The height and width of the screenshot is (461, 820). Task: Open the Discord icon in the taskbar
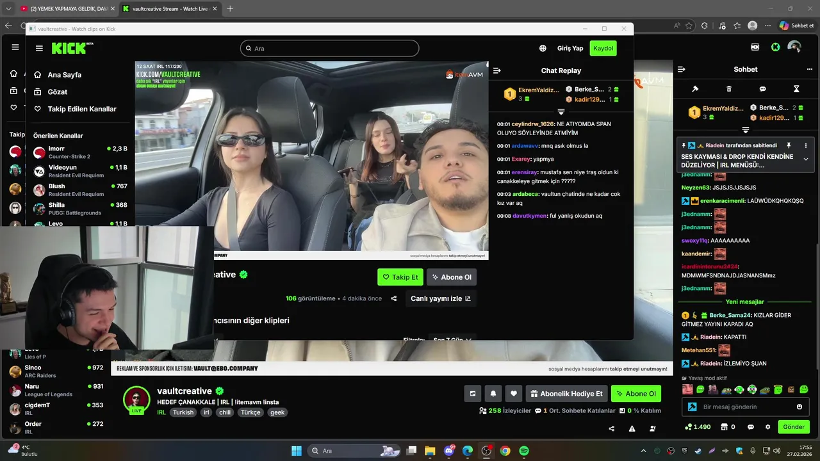pyautogui.click(x=449, y=451)
